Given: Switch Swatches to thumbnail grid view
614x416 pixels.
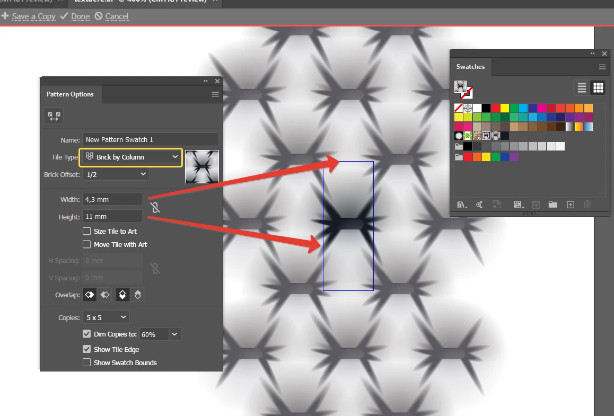Looking at the screenshot, I should (598, 87).
